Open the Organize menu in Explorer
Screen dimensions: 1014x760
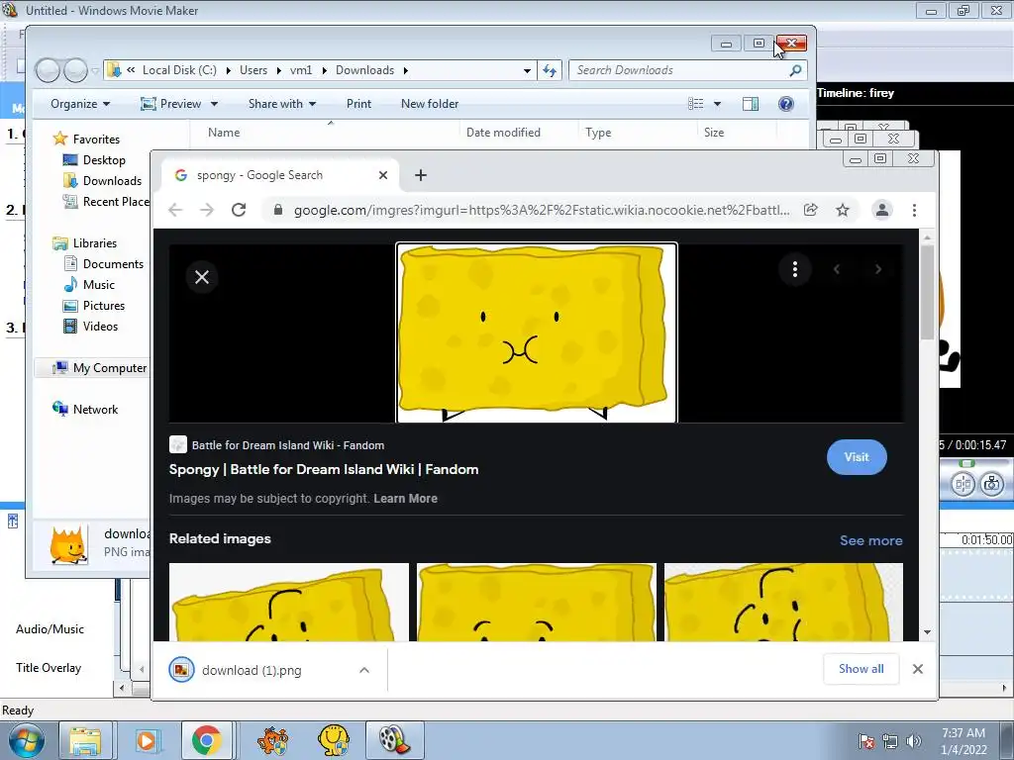click(x=80, y=104)
